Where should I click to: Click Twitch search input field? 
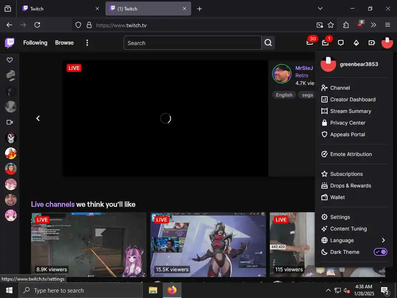(193, 43)
